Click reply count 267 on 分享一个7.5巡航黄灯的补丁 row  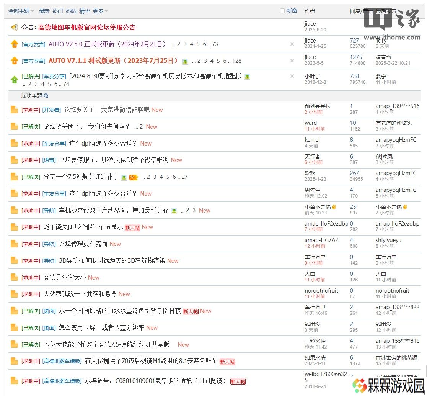click(354, 173)
